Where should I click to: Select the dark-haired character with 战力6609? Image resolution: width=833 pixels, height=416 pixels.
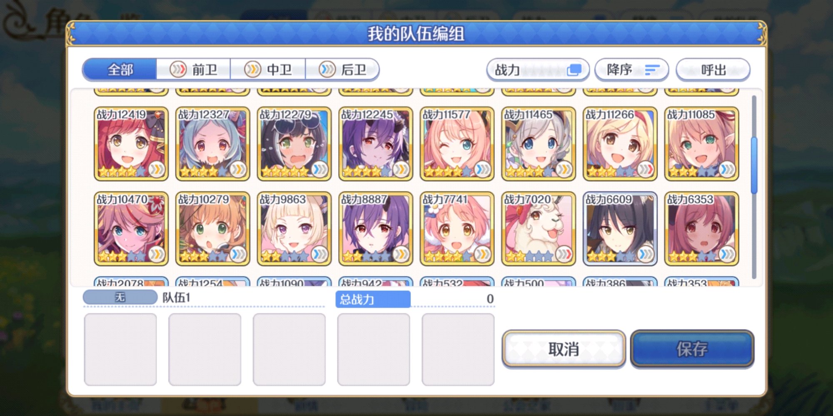pyautogui.click(x=620, y=228)
